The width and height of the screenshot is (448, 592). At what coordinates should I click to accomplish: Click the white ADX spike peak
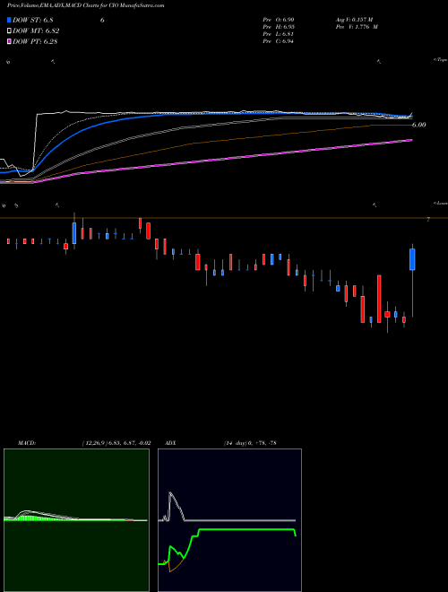(x=171, y=493)
